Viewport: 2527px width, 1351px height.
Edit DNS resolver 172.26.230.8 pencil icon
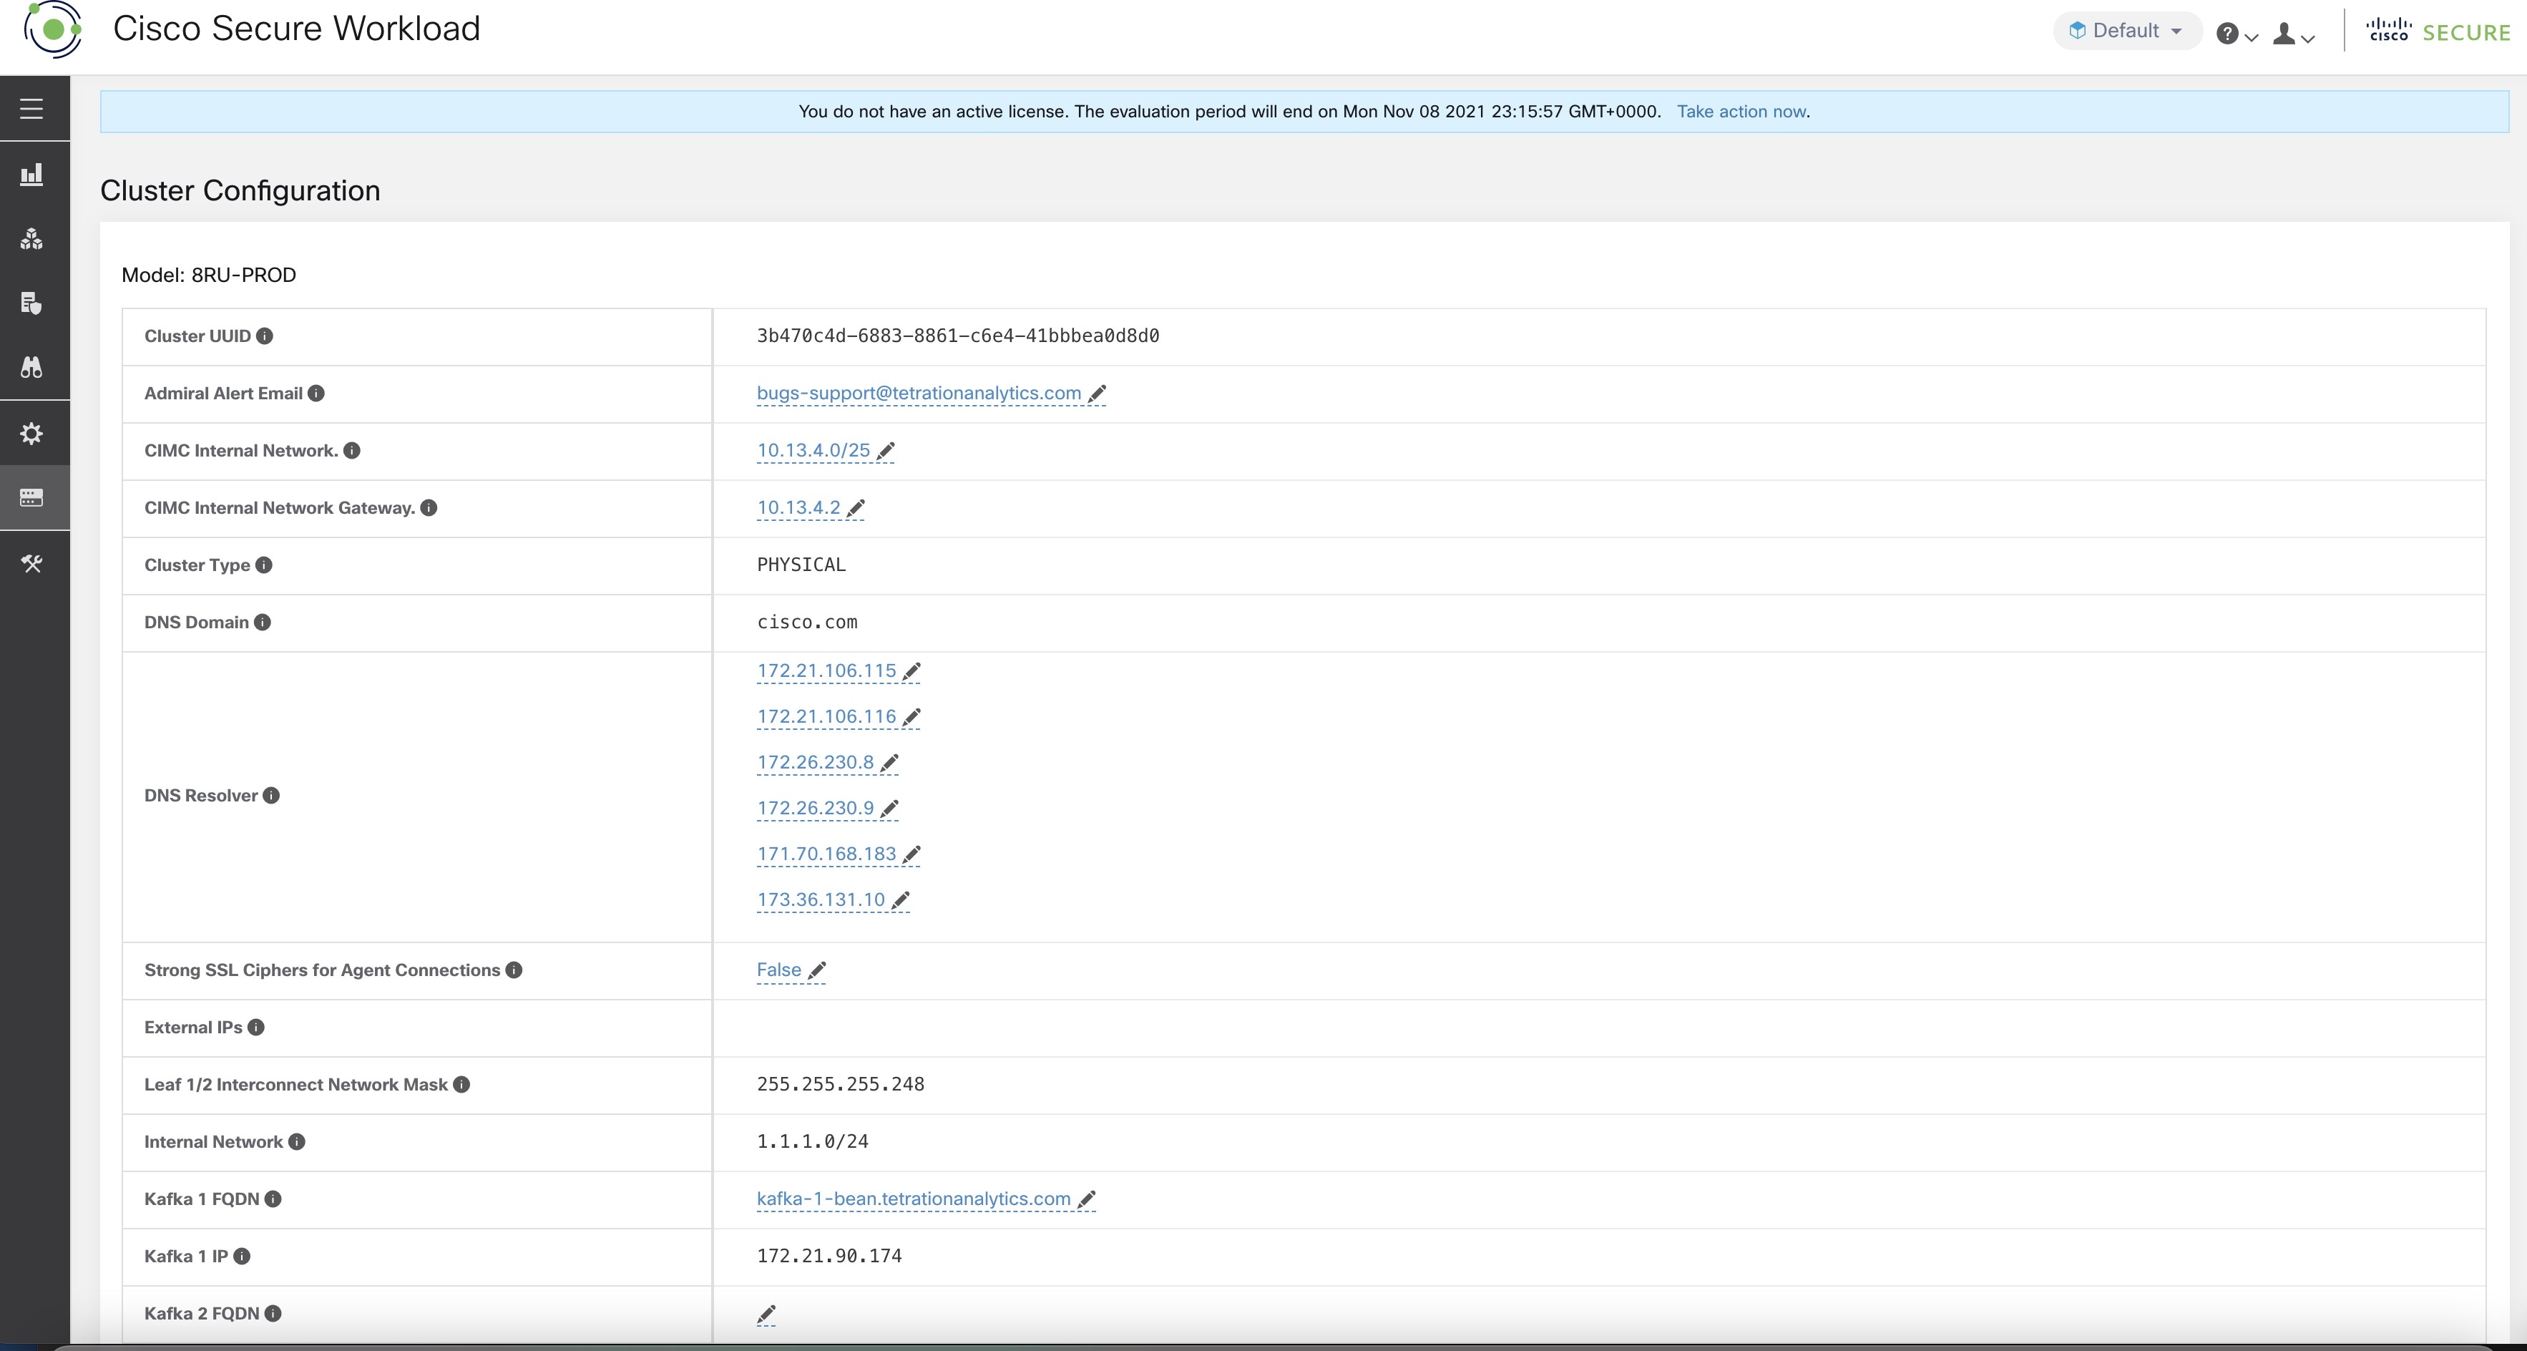(890, 762)
